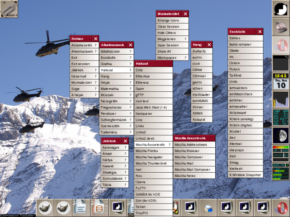Choose Clear Session in Munkaterület menu
The image size is (290, 217).
pyautogui.click(x=172, y=27)
